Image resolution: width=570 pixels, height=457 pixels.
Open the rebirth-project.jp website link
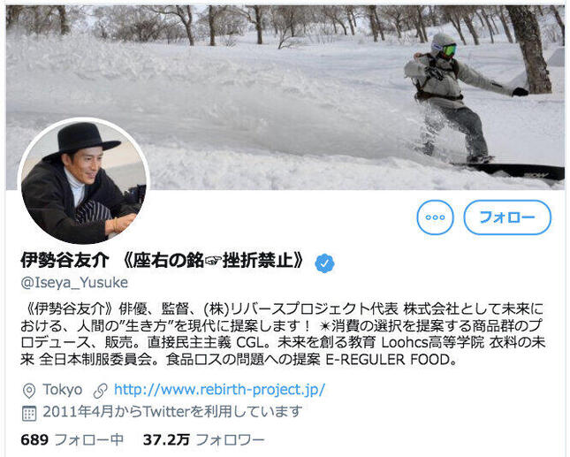[219, 390]
